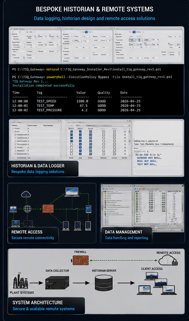
Task: Select the TEST_SPEED tag row
Action: [76, 101]
